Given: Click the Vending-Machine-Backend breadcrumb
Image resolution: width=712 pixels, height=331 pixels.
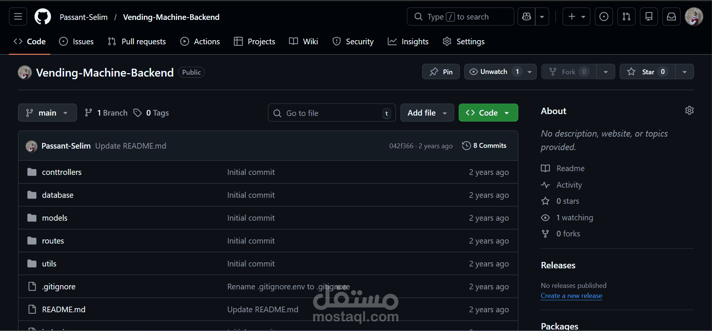Looking at the screenshot, I should [x=171, y=17].
